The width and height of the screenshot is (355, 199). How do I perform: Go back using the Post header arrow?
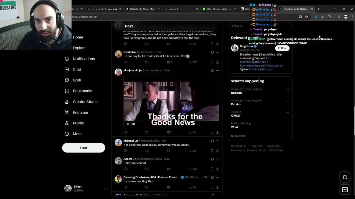[x=116, y=26]
